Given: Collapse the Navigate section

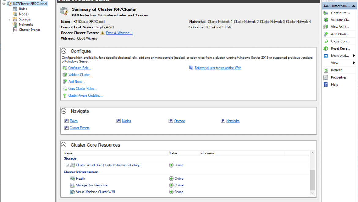Looking at the screenshot, I should [64, 111].
